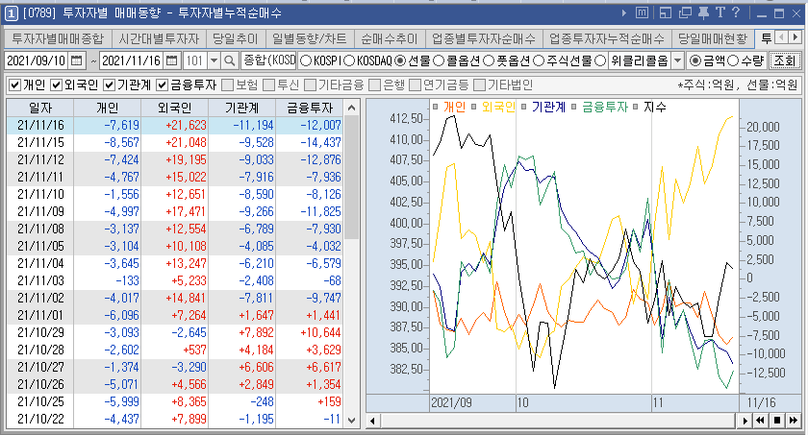Image resolution: width=808 pixels, height=435 pixels.
Task: Click the magnifier search icon beside 101
Action: pos(229,60)
